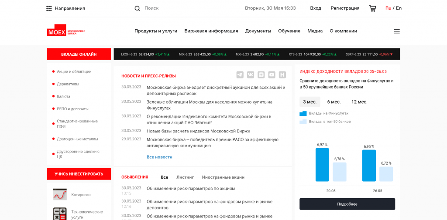Click the ВКЛАДЫ ОНЛАЙН red button
This screenshot has height=220, width=447.
[x=79, y=54]
